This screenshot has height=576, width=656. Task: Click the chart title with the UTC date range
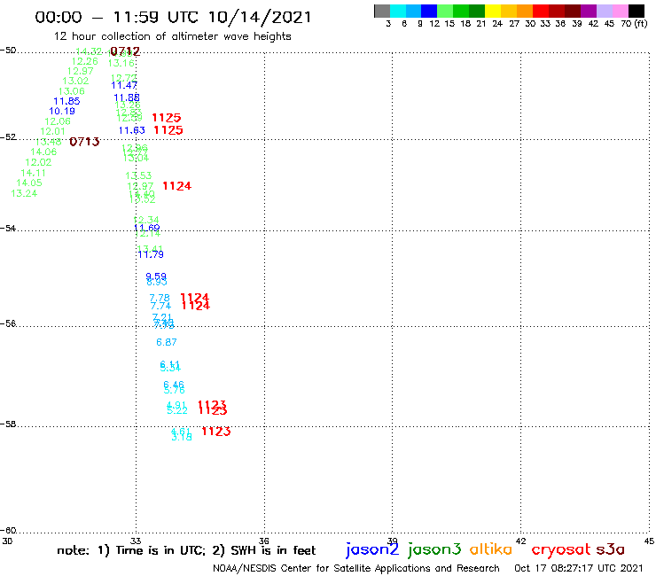(173, 17)
